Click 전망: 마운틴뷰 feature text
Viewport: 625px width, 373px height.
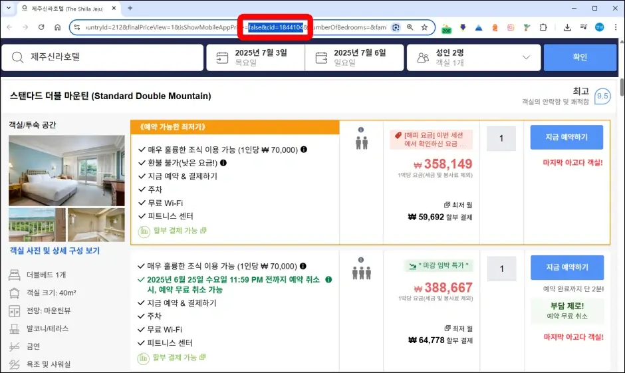tap(49, 311)
